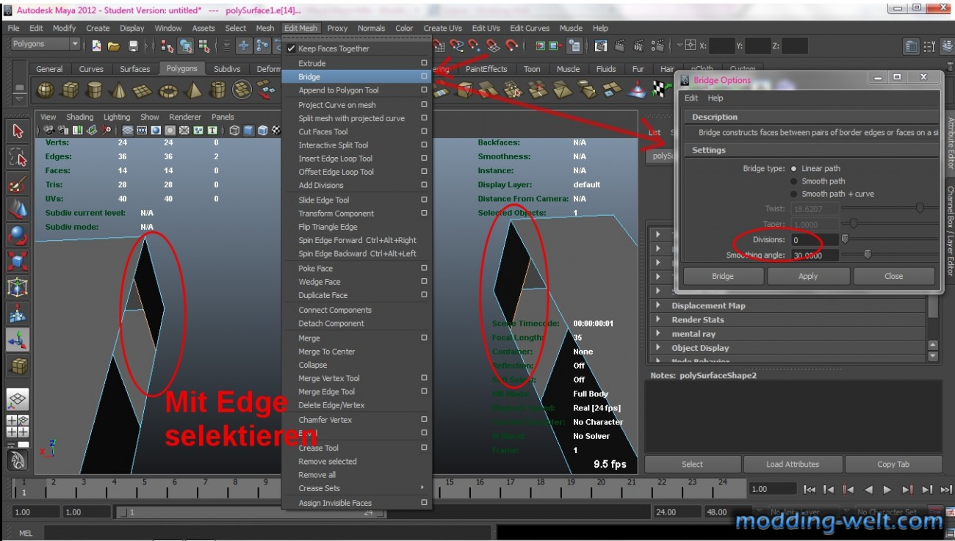Create a polygon cone from the shelf
The width and height of the screenshot is (955, 541).
[x=118, y=90]
